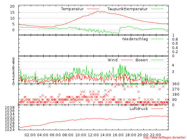Click the 0.4 precipitation axis value
Image resolution: width=187 pixels, height=140 pixels.
pos(175,48)
